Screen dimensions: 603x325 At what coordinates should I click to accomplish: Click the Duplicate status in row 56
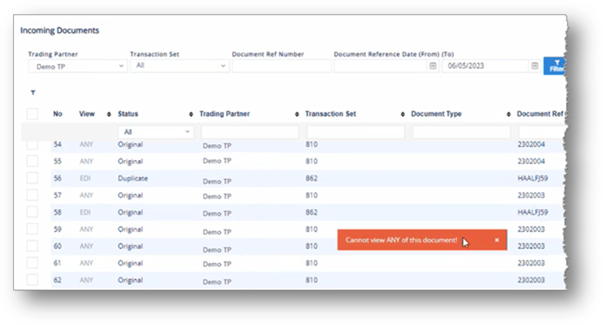[x=133, y=178]
